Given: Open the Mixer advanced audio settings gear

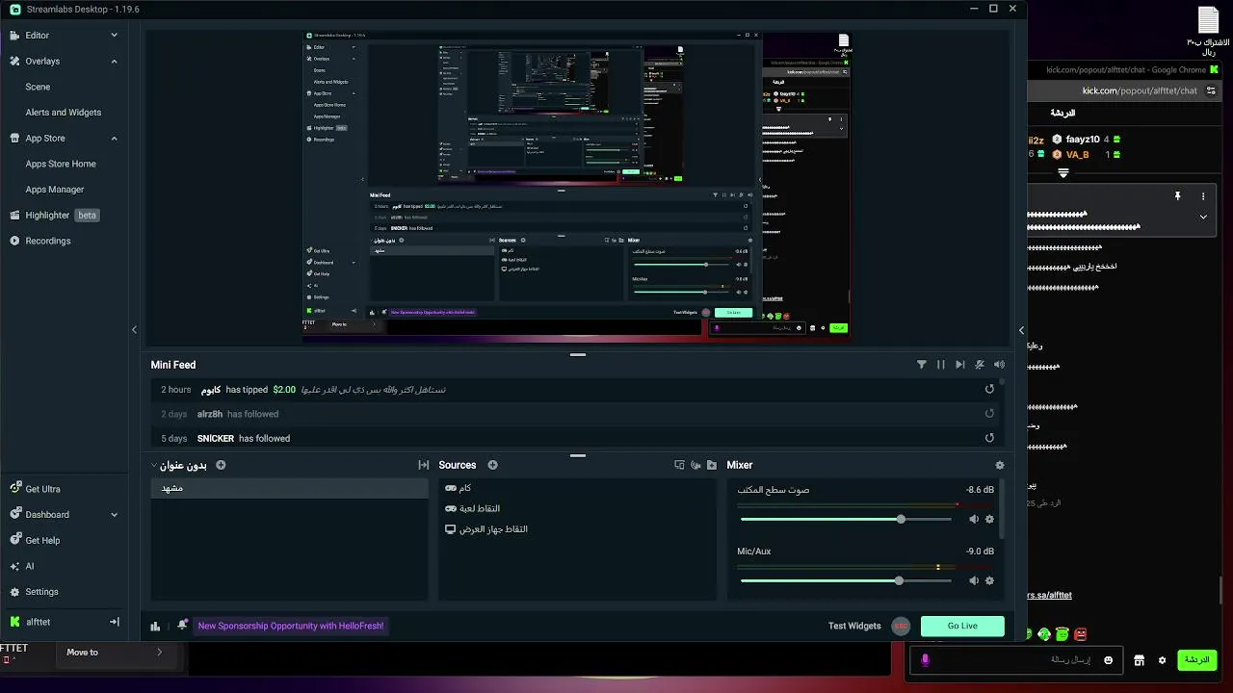Looking at the screenshot, I should 999,465.
